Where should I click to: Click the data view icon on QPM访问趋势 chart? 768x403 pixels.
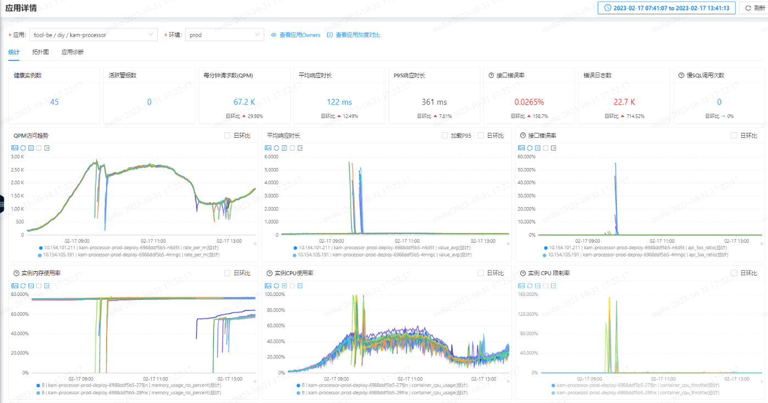(31, 148)
